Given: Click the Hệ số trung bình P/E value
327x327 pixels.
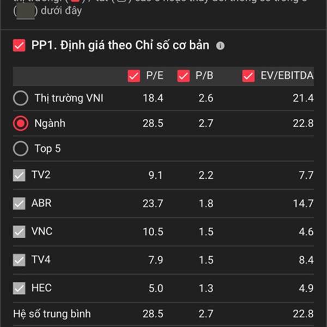Looking at the screenshot, I should point(153,314).
